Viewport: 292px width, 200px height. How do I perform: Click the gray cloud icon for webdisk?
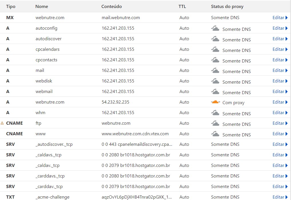[x=215, y=81]
